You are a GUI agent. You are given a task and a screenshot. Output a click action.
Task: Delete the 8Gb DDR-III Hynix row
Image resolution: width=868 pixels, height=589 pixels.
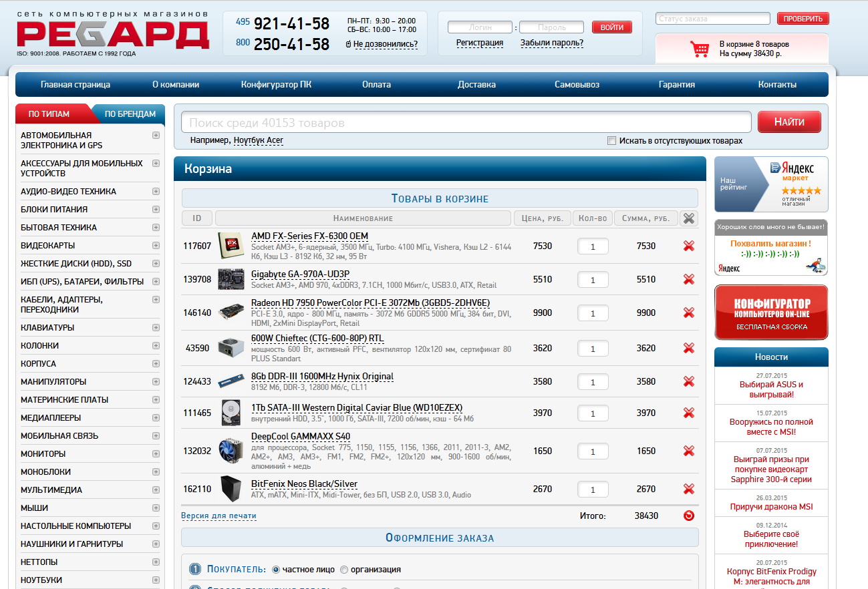coord(689,381)
